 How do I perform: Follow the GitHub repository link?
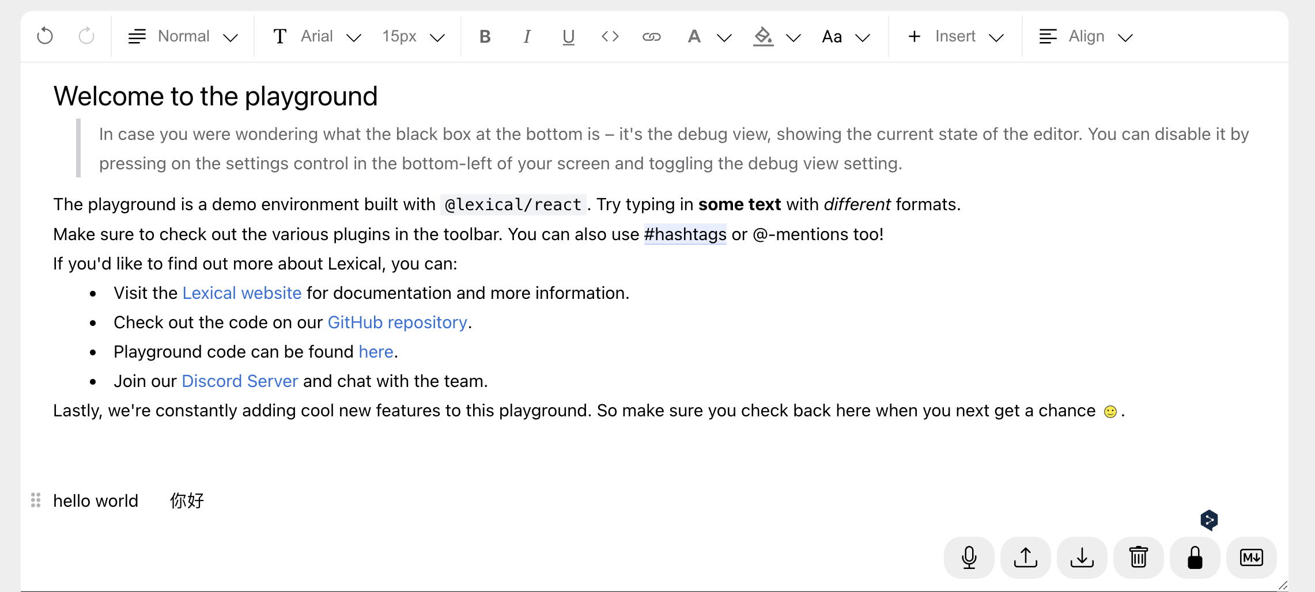point(397,322)
